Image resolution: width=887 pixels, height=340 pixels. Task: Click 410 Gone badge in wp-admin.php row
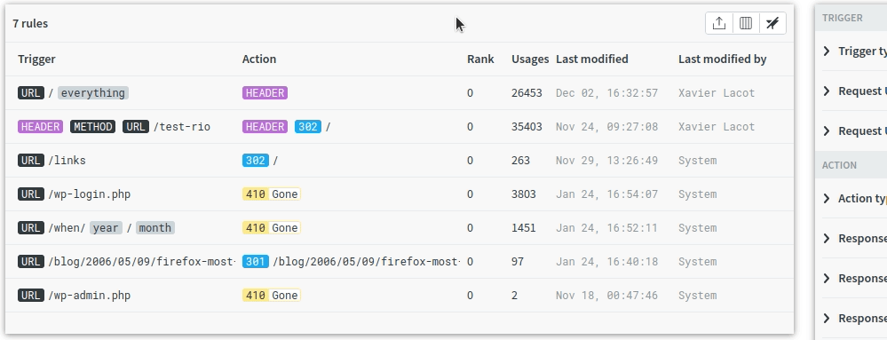click(272, 296)
